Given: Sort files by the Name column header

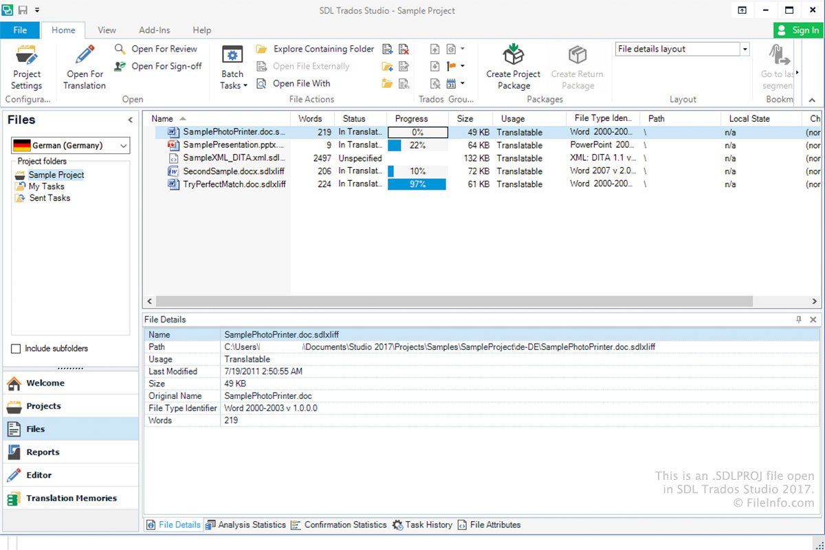Looking at the screenshot, I should point(217,118).
